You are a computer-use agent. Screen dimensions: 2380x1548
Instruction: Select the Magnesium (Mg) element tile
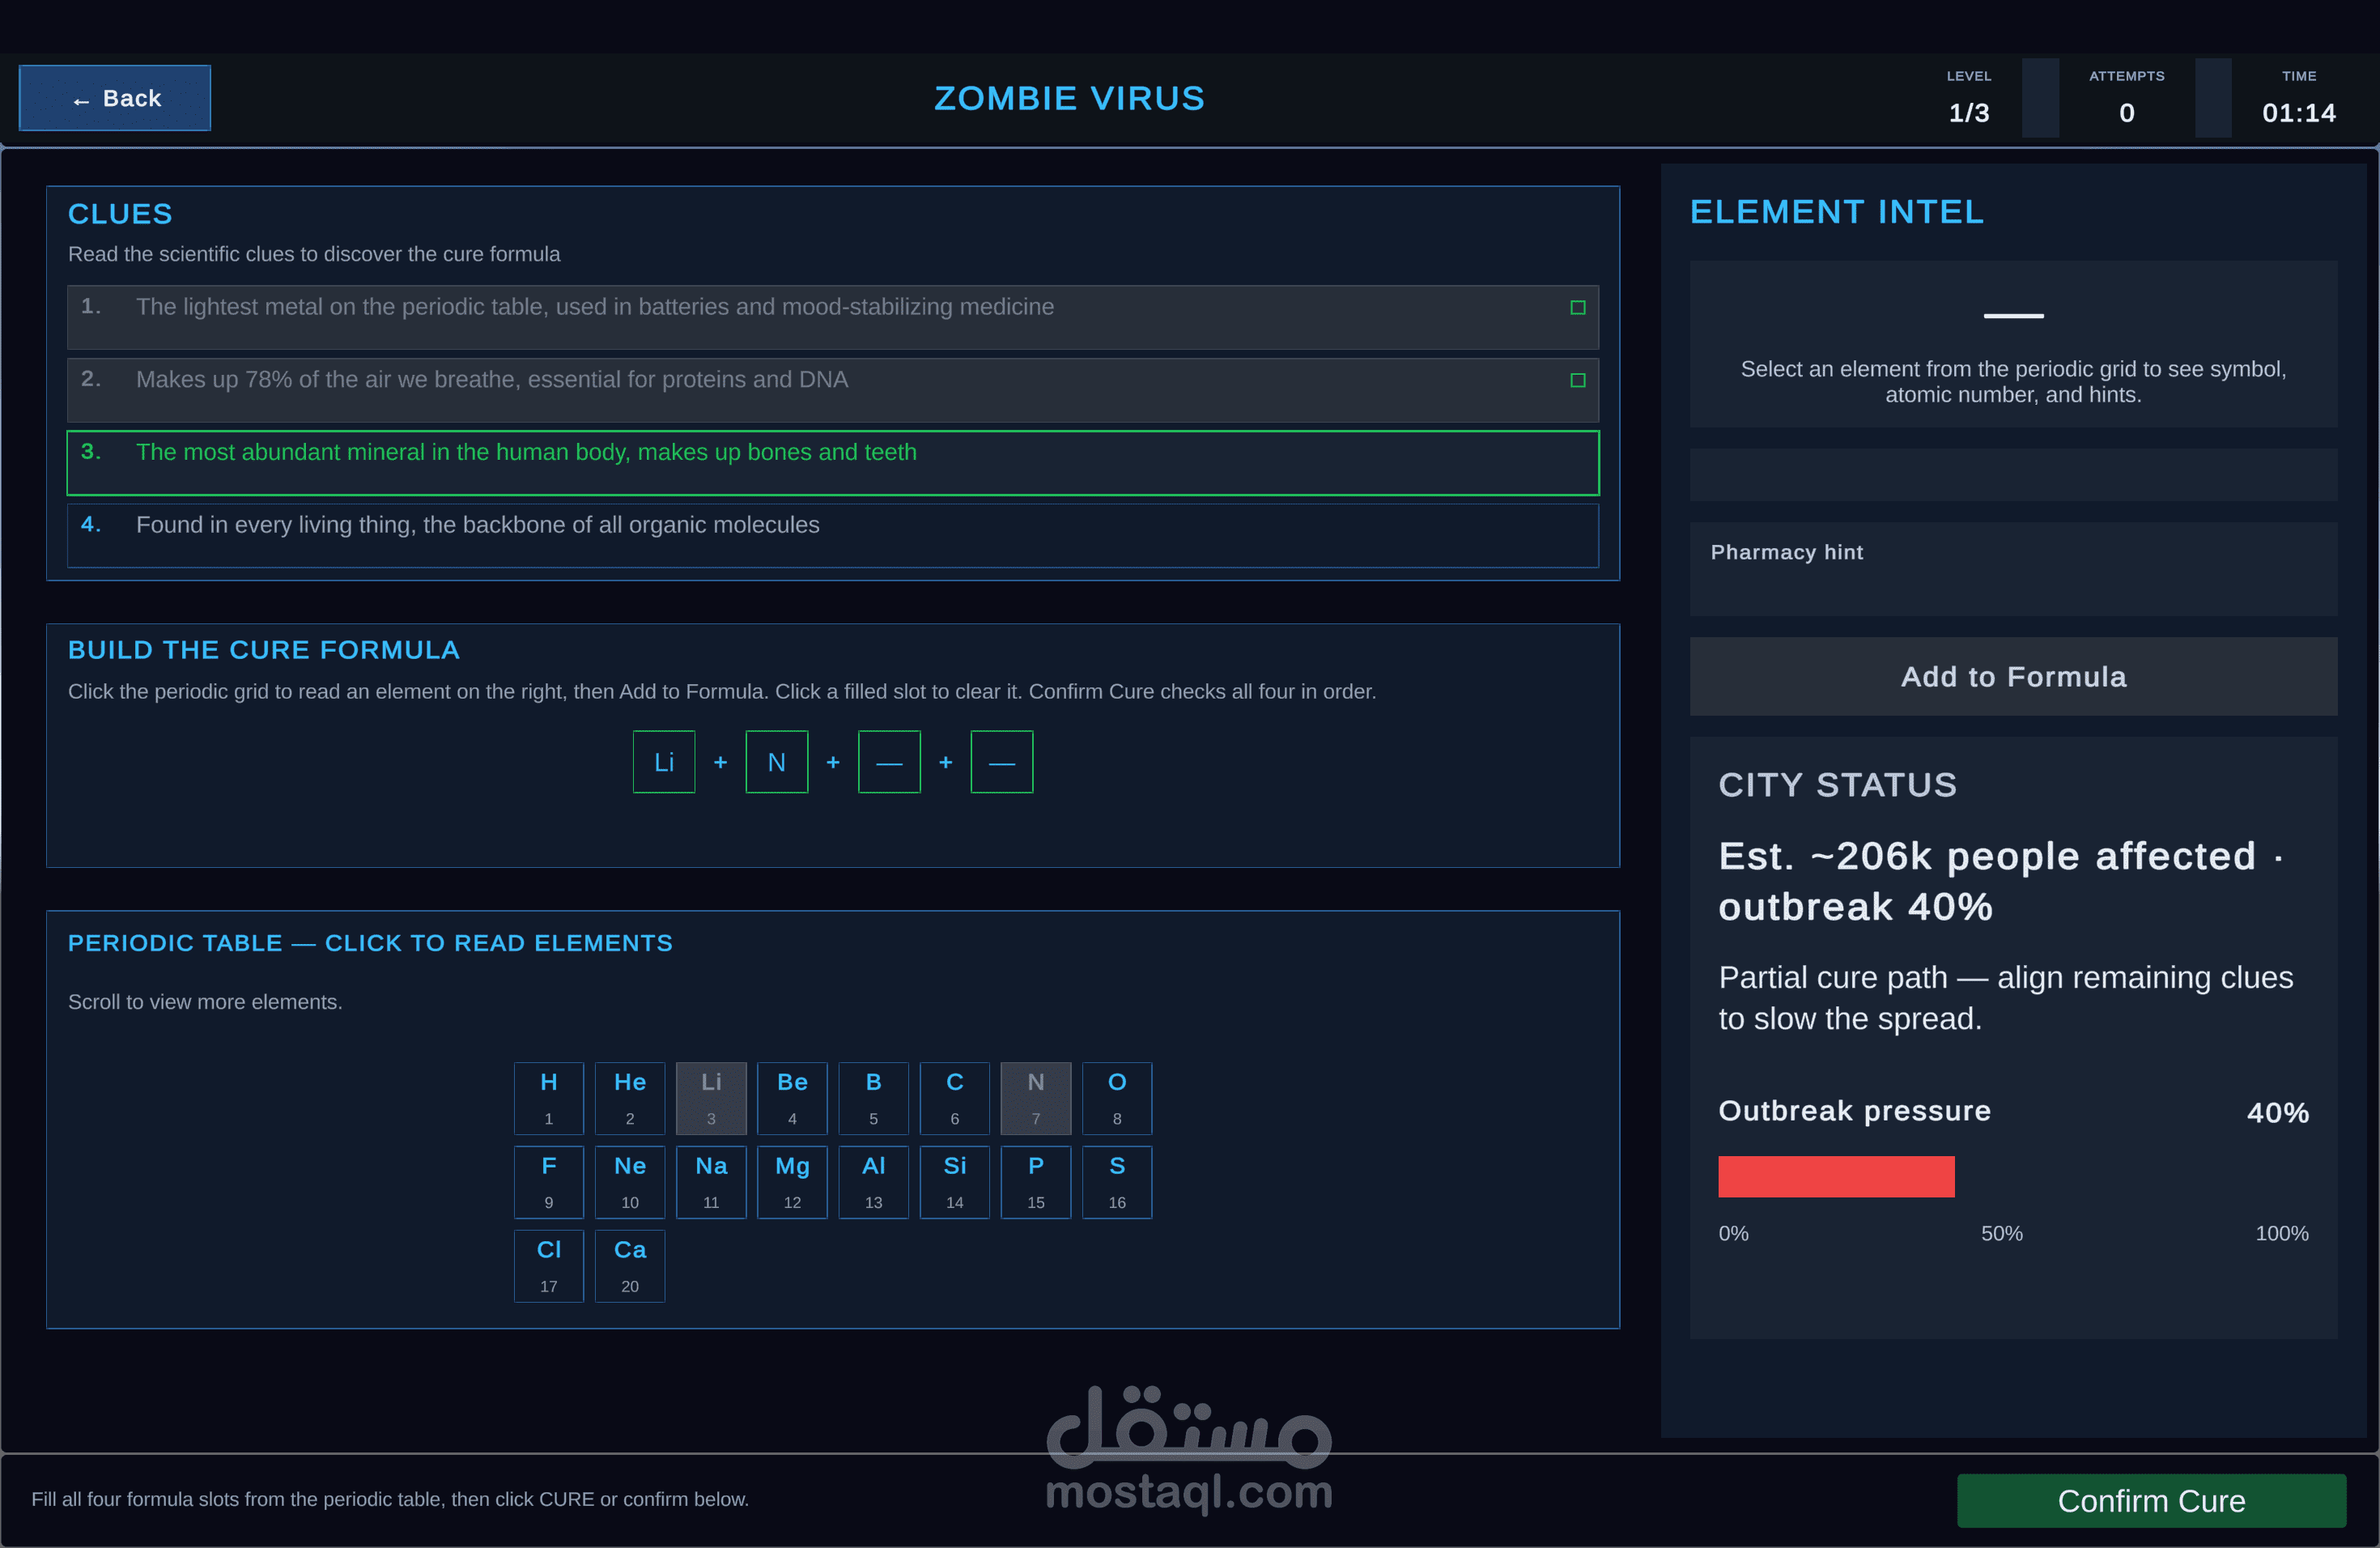tap(792, 1182)
